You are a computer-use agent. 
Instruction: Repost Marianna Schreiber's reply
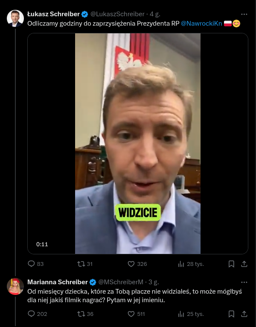(81, 314)
